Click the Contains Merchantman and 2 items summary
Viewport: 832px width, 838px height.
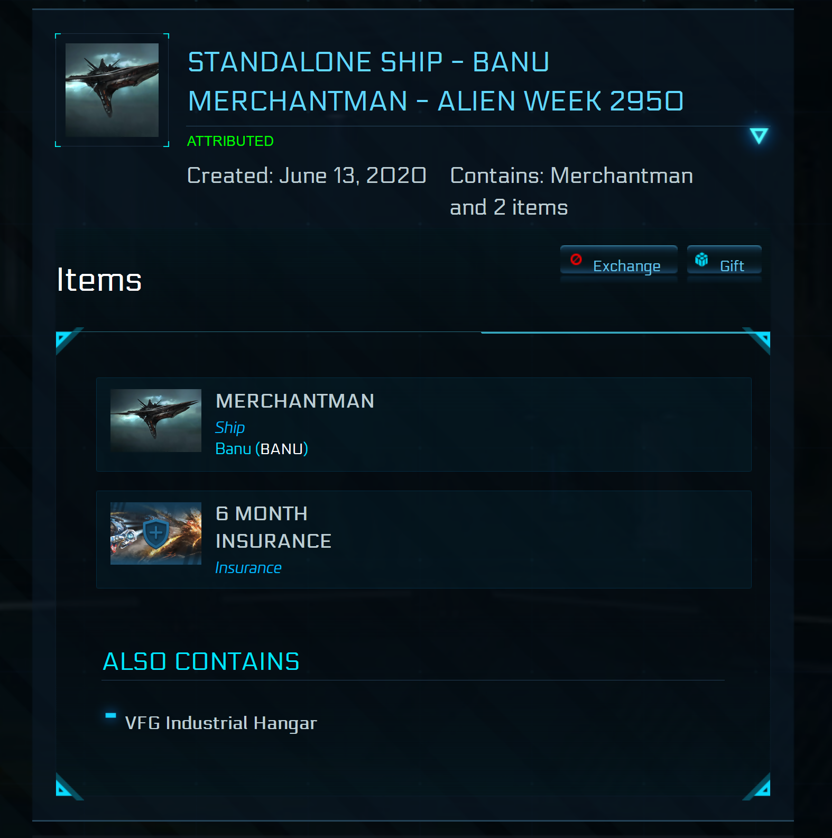click(571, 191)
